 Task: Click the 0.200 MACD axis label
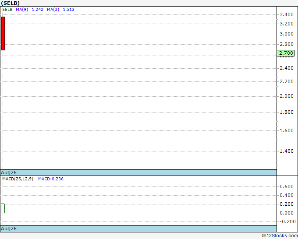pos(287,204)
